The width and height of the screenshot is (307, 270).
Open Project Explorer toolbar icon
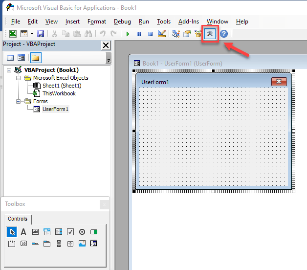[176, 34]
